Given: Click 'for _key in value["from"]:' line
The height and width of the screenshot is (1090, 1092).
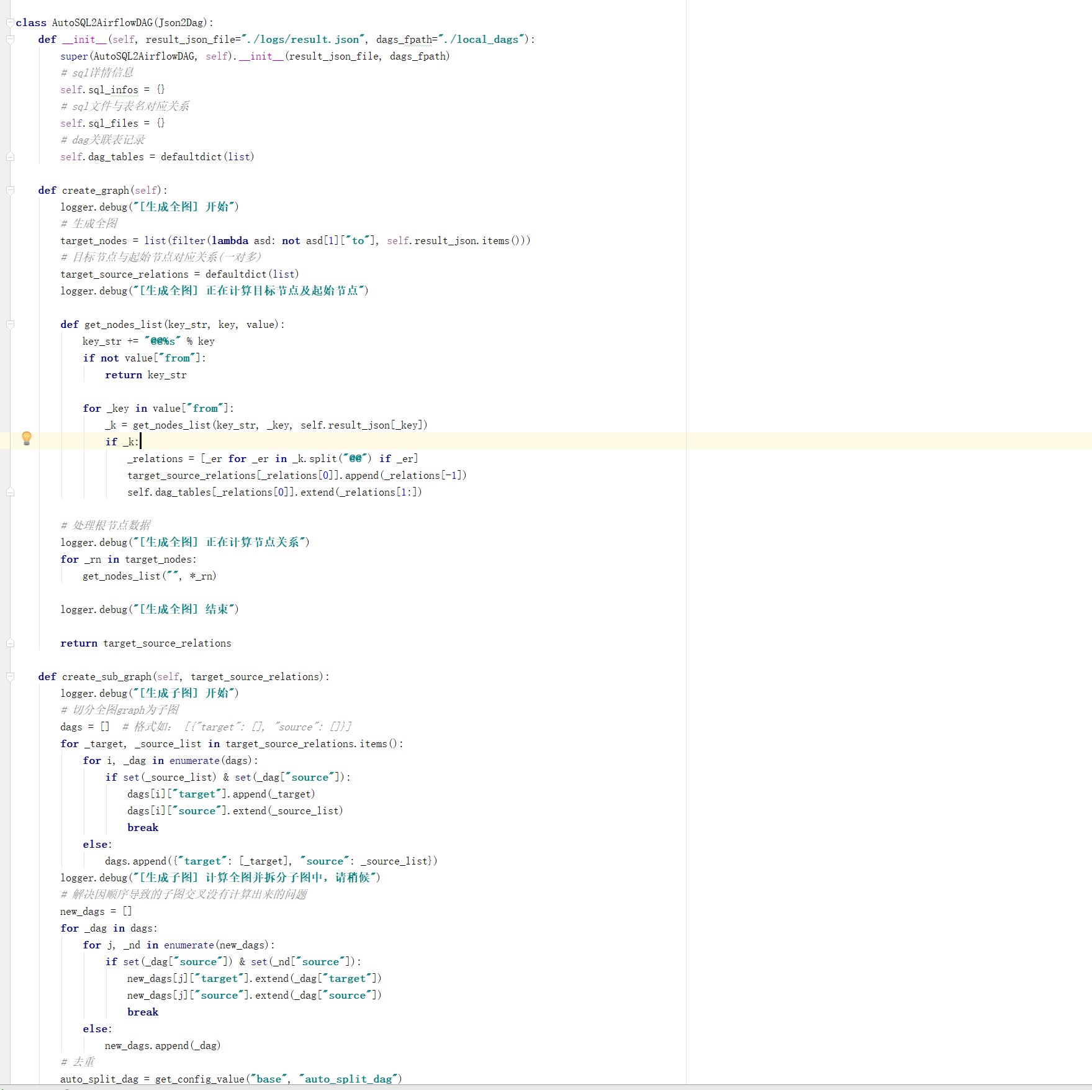Looking at the screenshot, I should tap(158, 408).
